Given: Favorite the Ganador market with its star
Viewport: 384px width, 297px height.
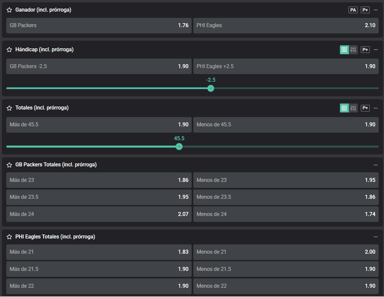Looking at the screenshot, I should coord(9,10).
